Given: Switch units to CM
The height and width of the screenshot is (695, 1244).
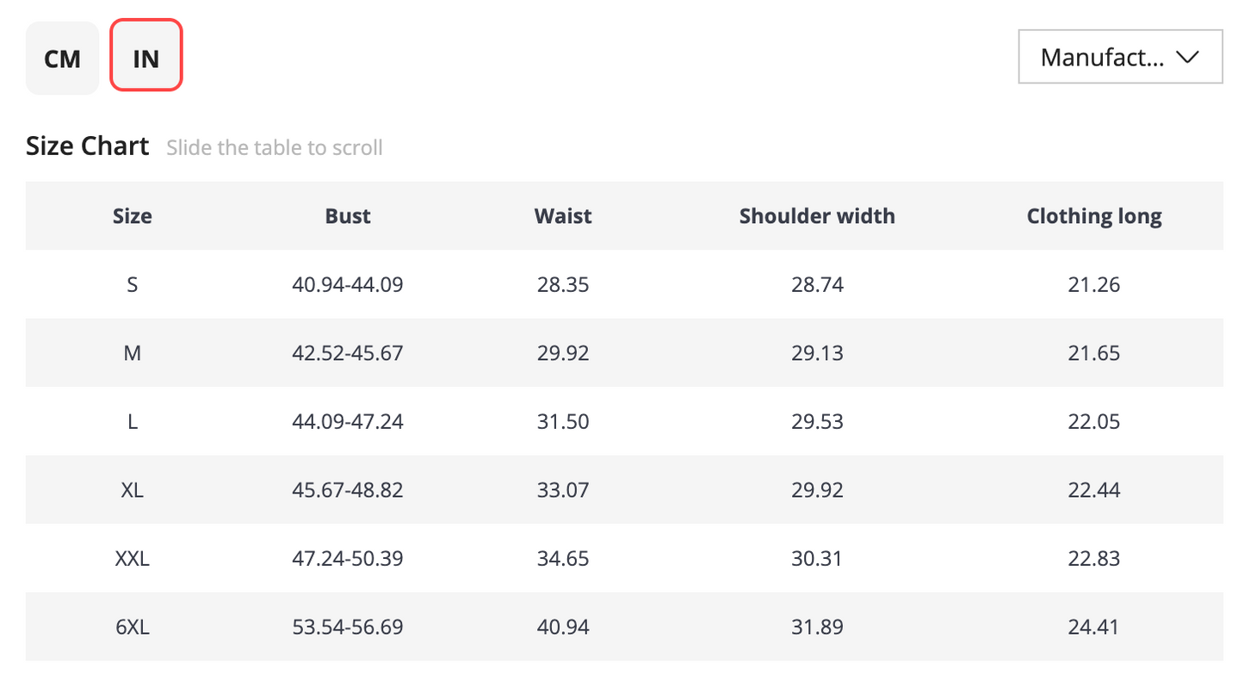Looking at the screenshot, I should [x=62, y=58].
